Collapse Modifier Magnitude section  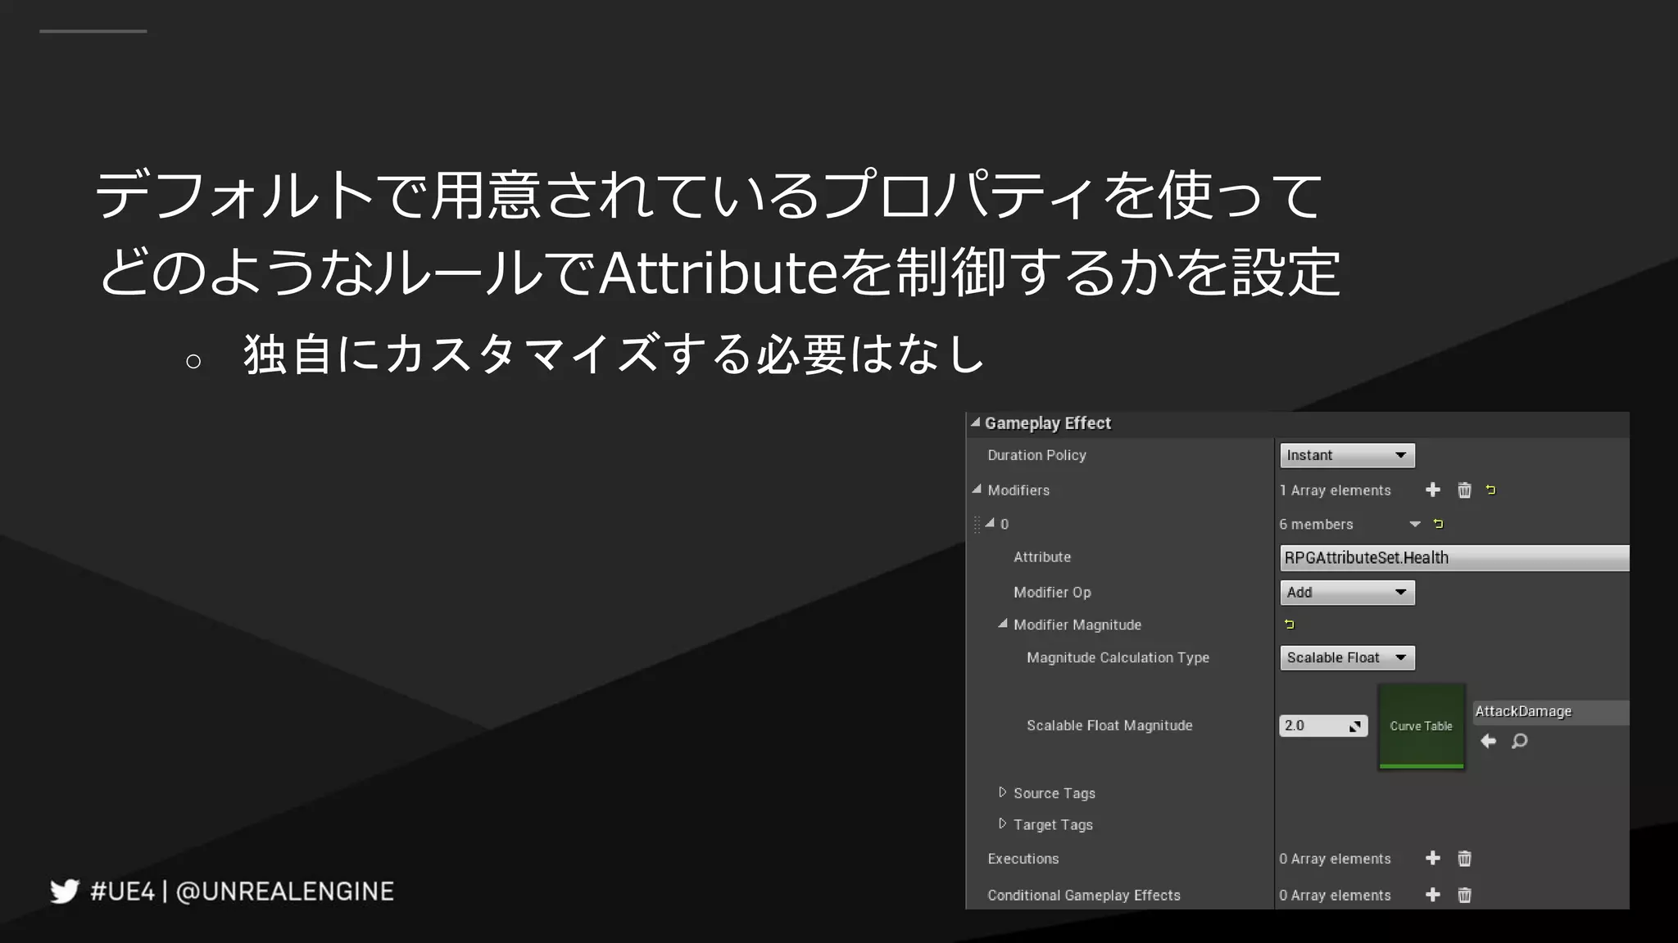(x=1002, y=623)
